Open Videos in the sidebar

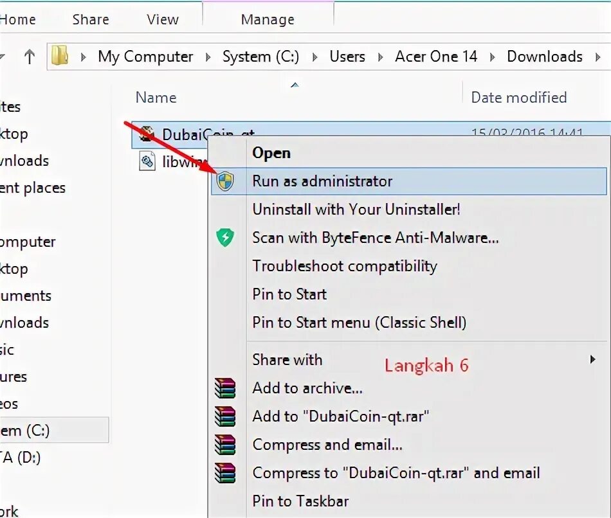click(x=9, y=404)
